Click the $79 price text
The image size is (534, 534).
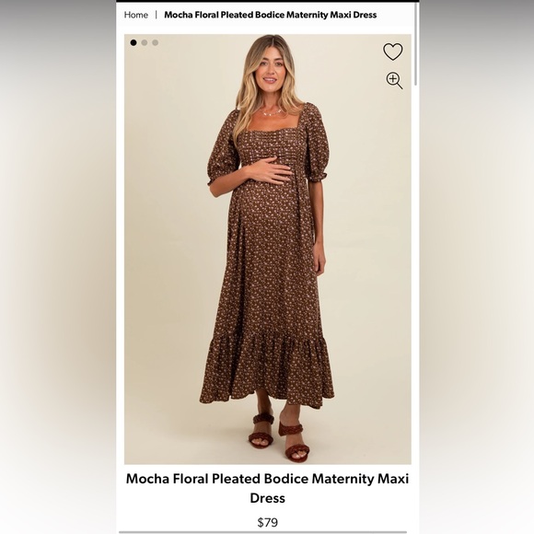[267, 522]
